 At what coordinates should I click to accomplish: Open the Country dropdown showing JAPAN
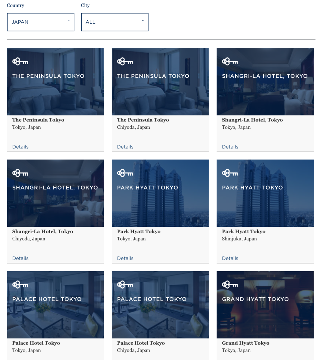click(41, 22)
